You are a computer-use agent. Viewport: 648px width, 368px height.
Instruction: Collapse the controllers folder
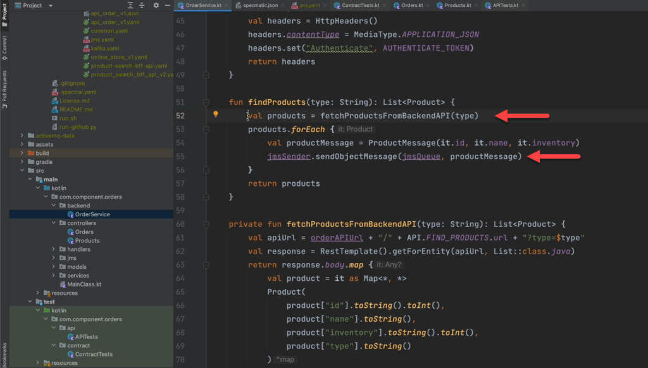(x=54, y=223)
